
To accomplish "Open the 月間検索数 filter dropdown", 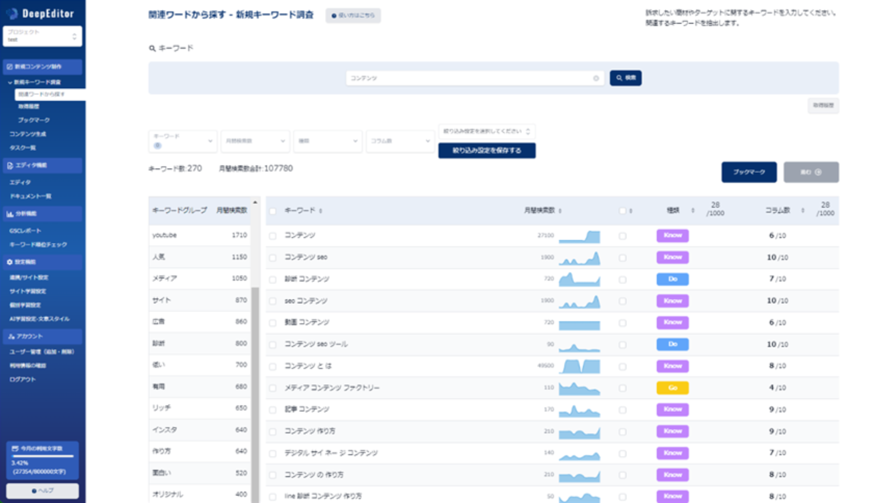I will 255,141.
